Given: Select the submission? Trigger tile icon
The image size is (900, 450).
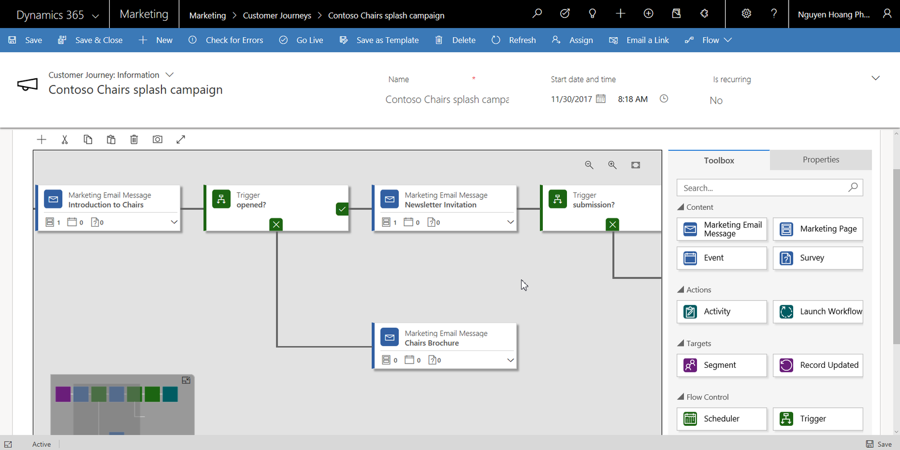Looking at the screenshot, I should coord(557,199).
